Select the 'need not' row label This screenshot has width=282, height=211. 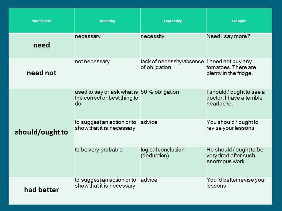click(41, 73)
